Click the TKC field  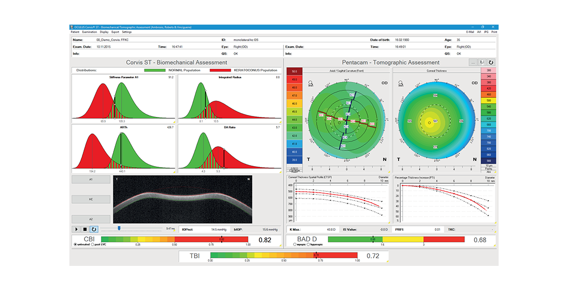point(470,230)
